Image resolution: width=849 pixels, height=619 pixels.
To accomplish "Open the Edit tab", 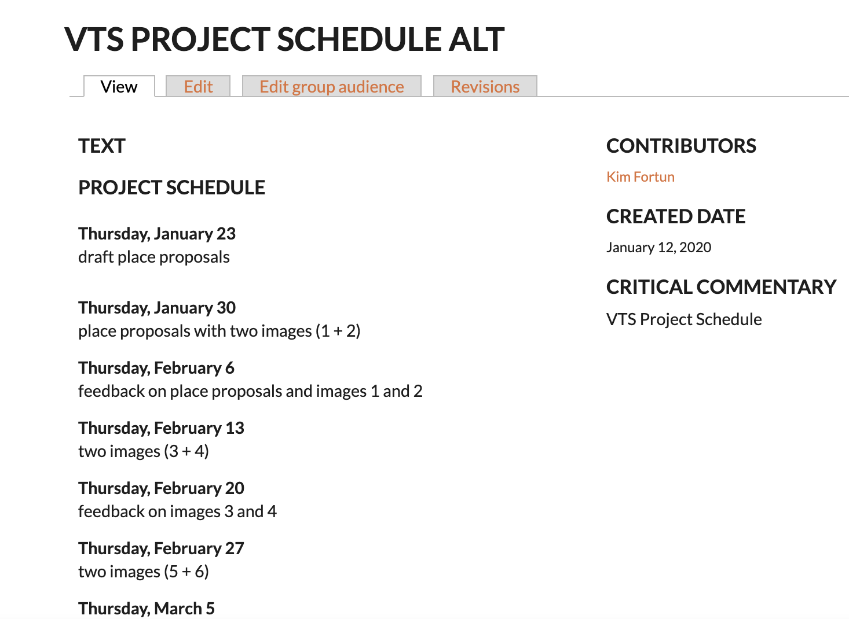I will coord(198,87).
